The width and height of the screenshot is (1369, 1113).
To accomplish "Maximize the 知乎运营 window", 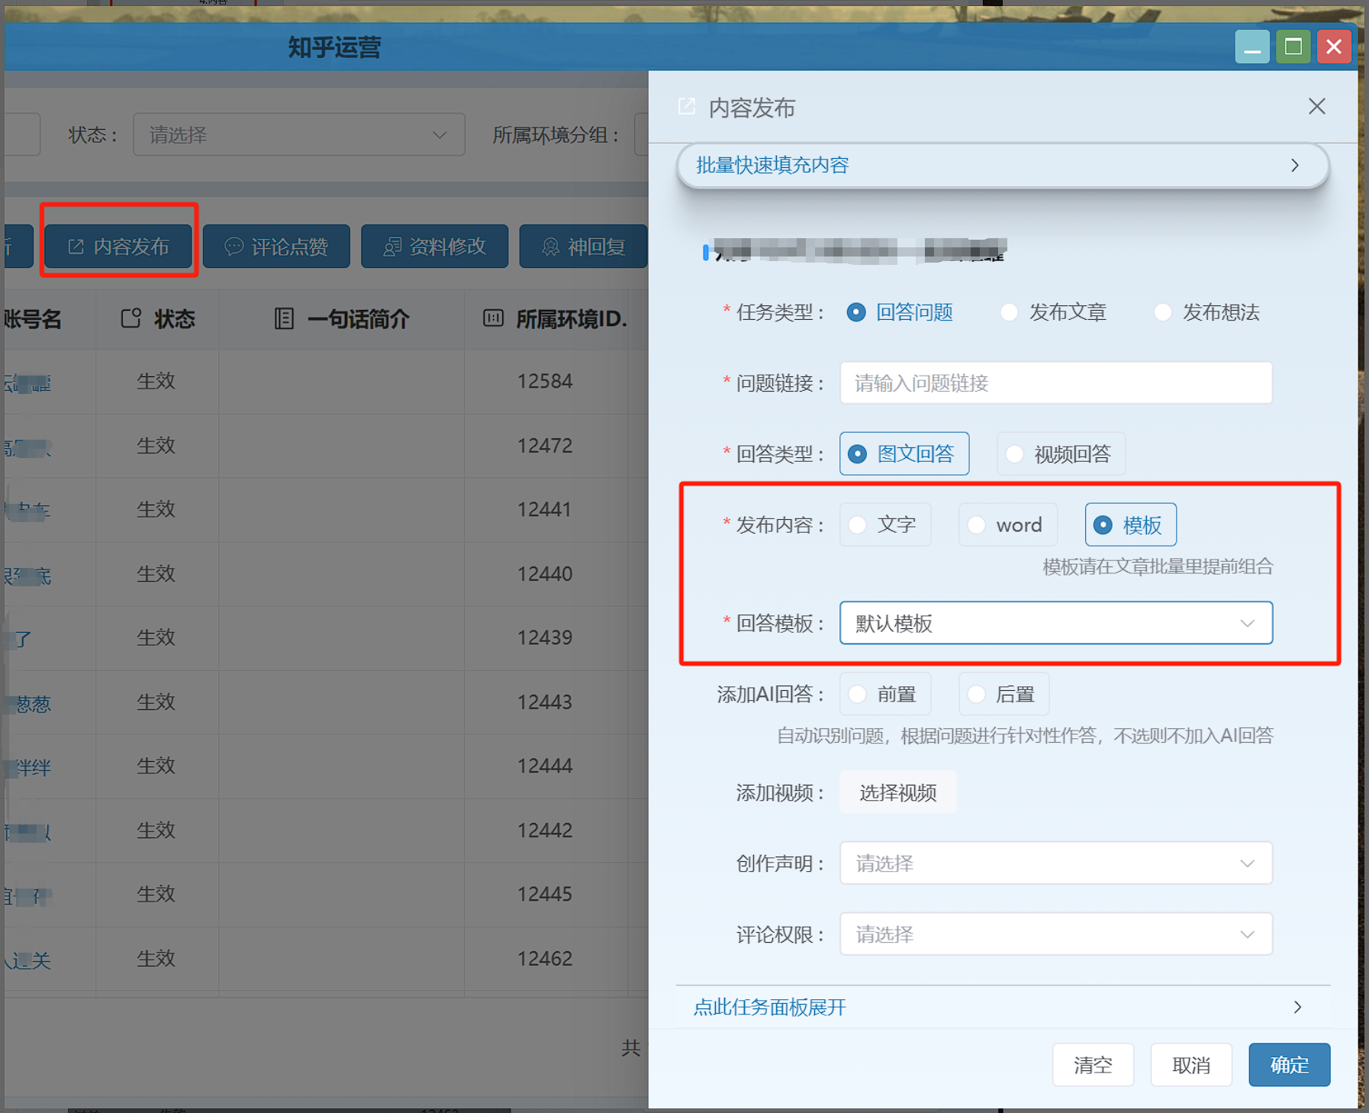I will [x=1293, y=47].
